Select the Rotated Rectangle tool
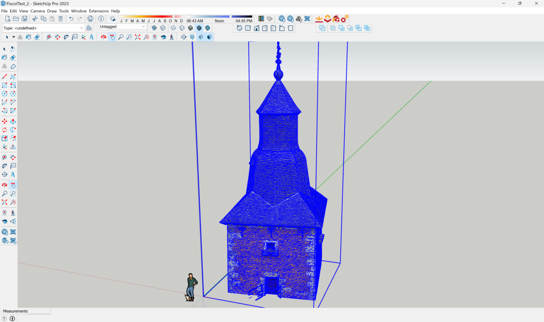 pos(13,85)
